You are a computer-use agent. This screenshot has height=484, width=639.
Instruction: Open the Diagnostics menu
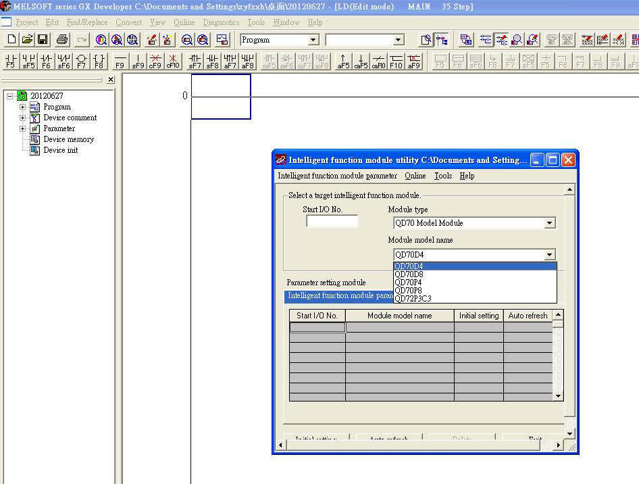(x=221, y=22)
